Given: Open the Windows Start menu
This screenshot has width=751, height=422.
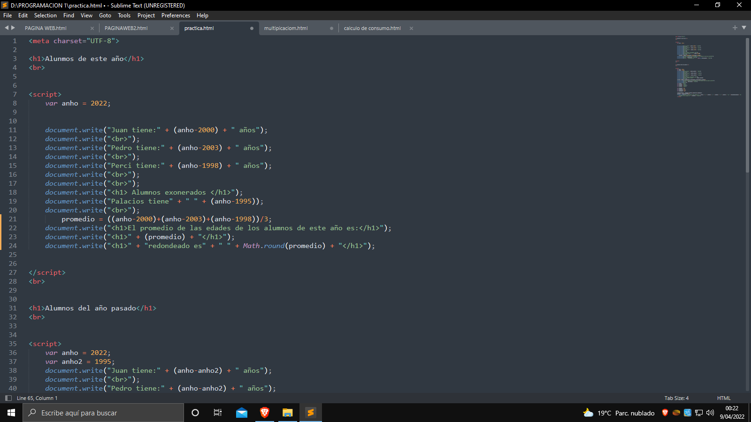Looking at the screenshot, I should pyautogui.click(x=11, y=413).
